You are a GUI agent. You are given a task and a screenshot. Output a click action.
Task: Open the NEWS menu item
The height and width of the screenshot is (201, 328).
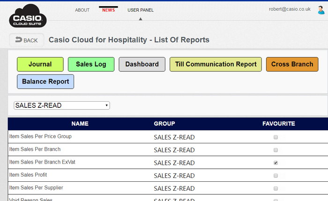(x=108, y=10)
